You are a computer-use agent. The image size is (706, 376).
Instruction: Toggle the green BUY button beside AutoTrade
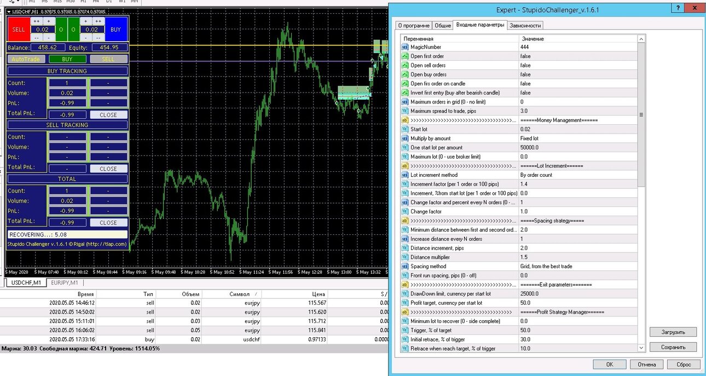coord(67,59)
